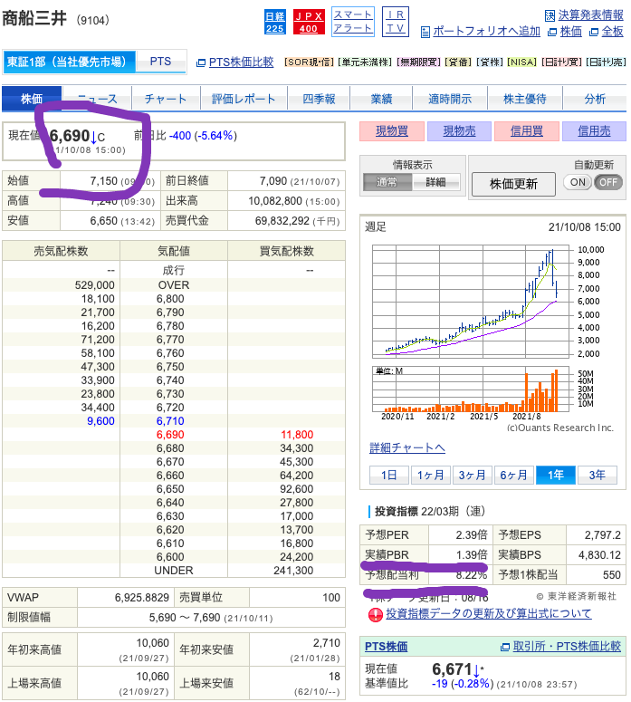
Task: Click the 信用買 button
Action: (x=527, y=131)
